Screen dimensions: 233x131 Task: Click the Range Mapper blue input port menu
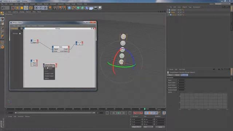(x=44, y=64)
